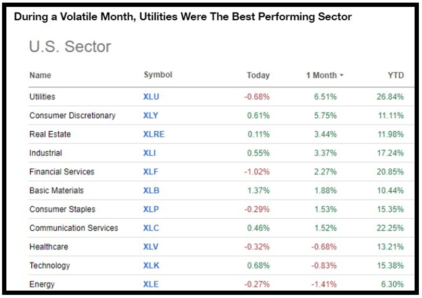Select the Communication Services row name
The image size is (422, 298).
(73, 228)
